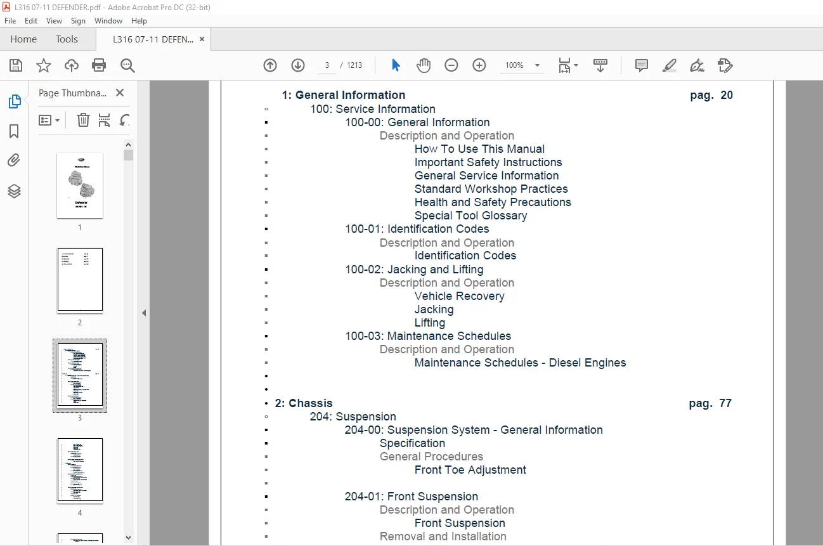Switch to the Tools tab

tap(67, 39)
